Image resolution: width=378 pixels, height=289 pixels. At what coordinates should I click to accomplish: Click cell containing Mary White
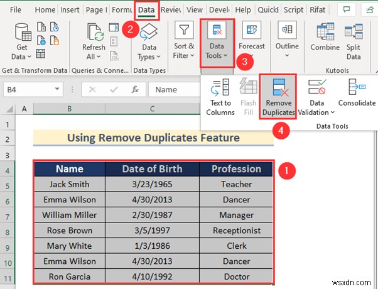coord(70,246)
